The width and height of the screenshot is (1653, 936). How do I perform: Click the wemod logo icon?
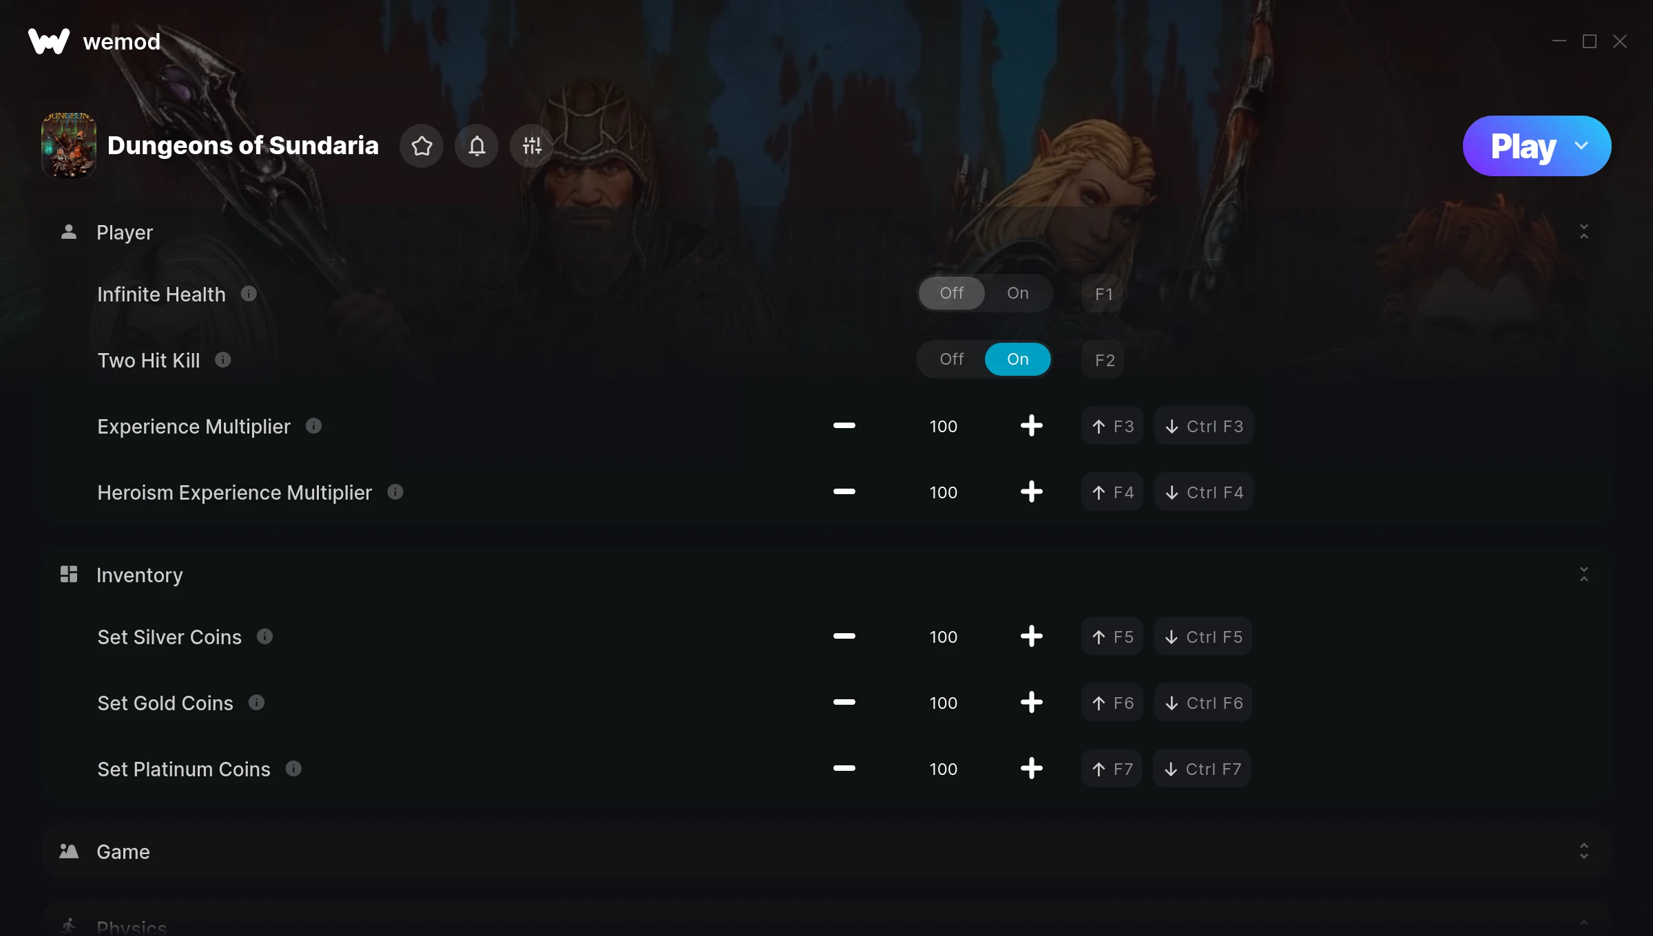[x=49, y=41]
